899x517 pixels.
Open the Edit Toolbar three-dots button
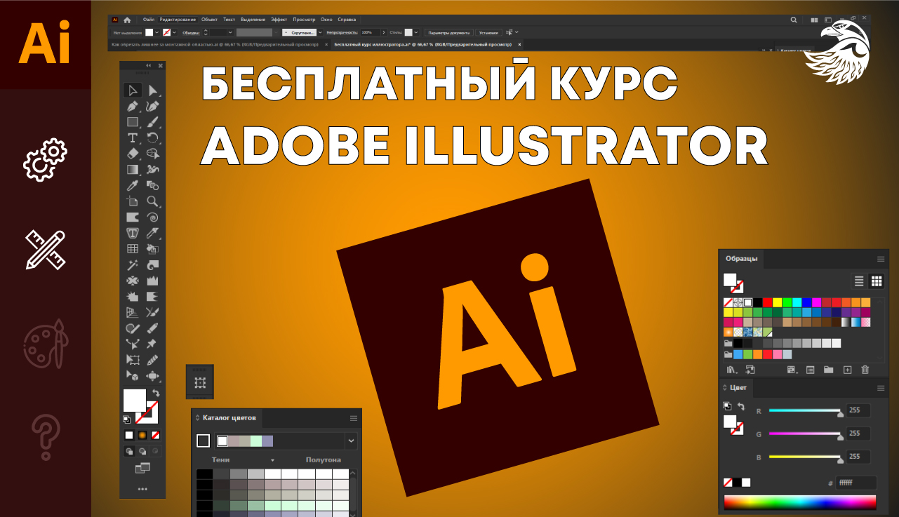pos(142,489)
